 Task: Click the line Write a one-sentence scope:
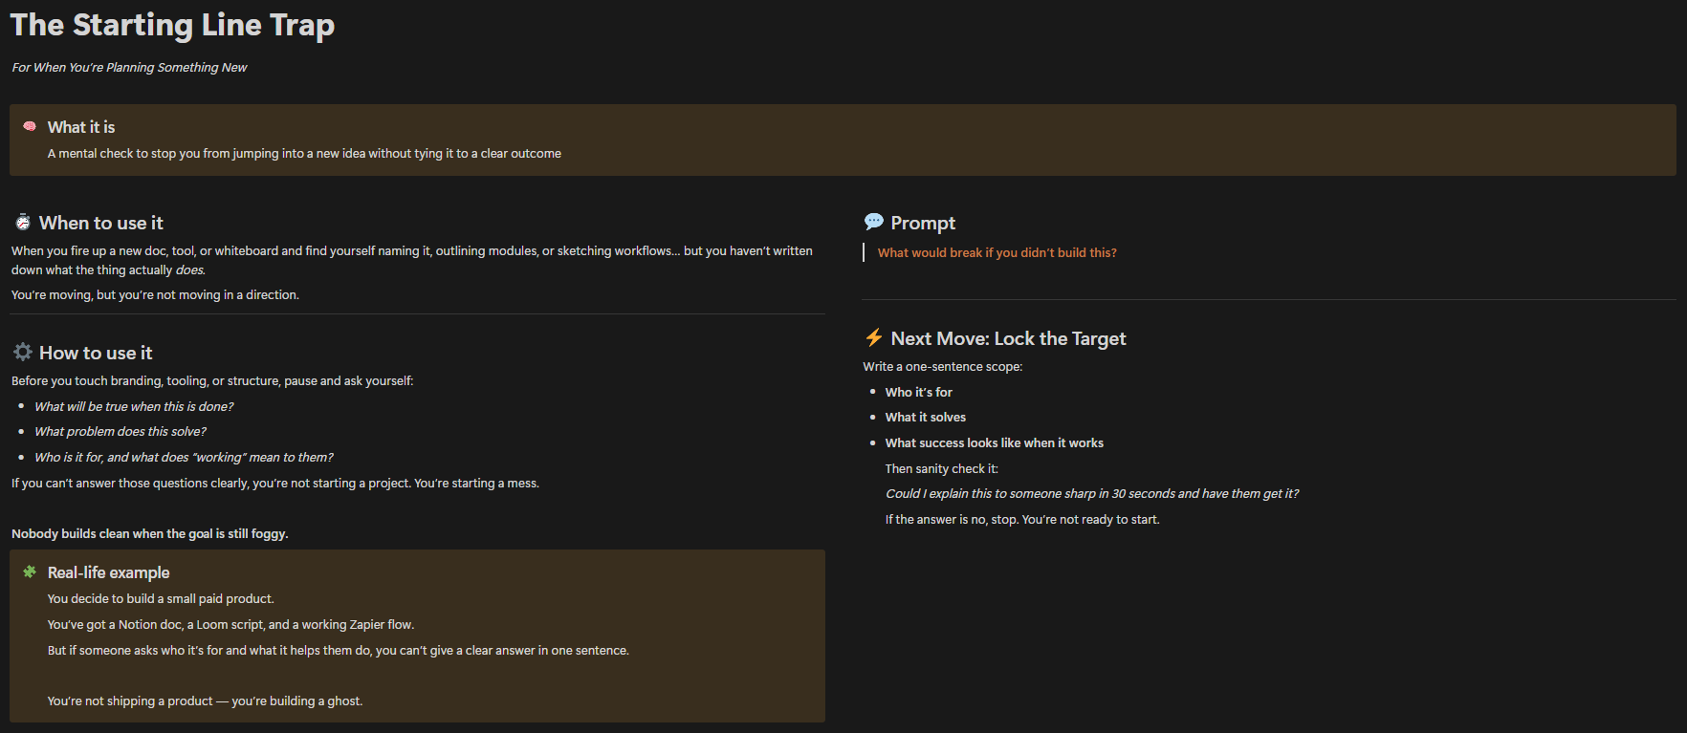[943, 367]
